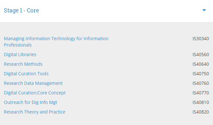Click the module code IS30340
213x125 pixels.
(201, 39)
